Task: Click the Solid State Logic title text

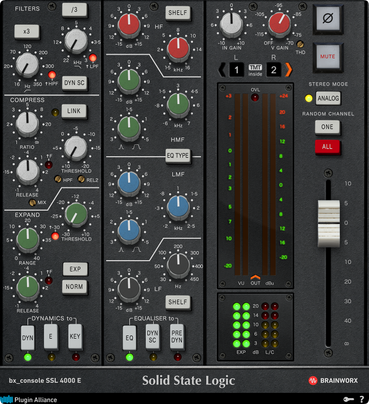Action: (189, 381)
